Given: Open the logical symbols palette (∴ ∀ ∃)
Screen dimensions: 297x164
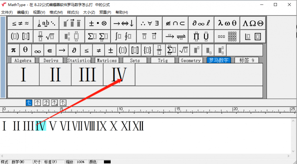Looking at the screenshot, I should tap(150, 23).
